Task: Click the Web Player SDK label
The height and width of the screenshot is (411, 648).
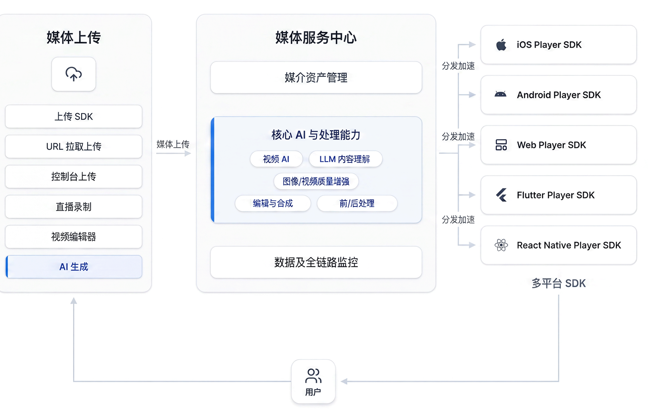Action: click(551, 145)
